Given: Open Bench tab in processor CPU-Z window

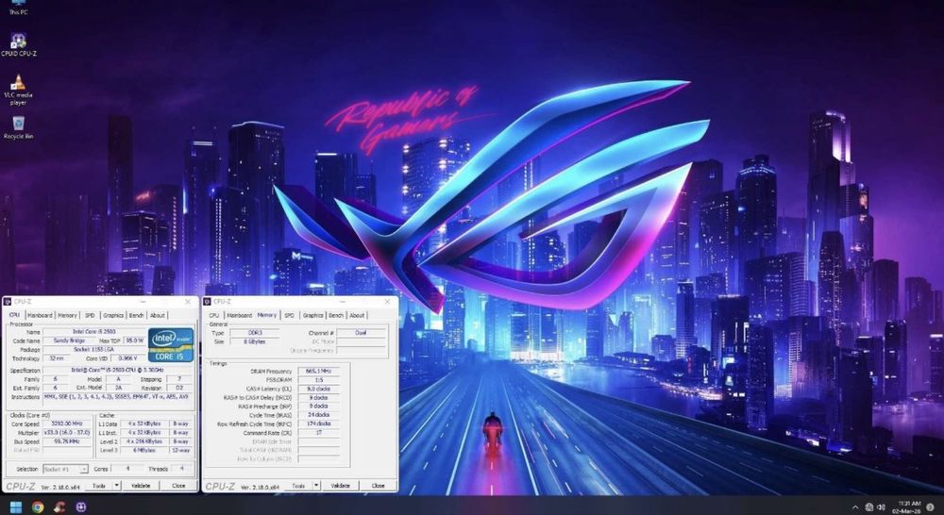Looking at the screenshot, I should 137,315.
